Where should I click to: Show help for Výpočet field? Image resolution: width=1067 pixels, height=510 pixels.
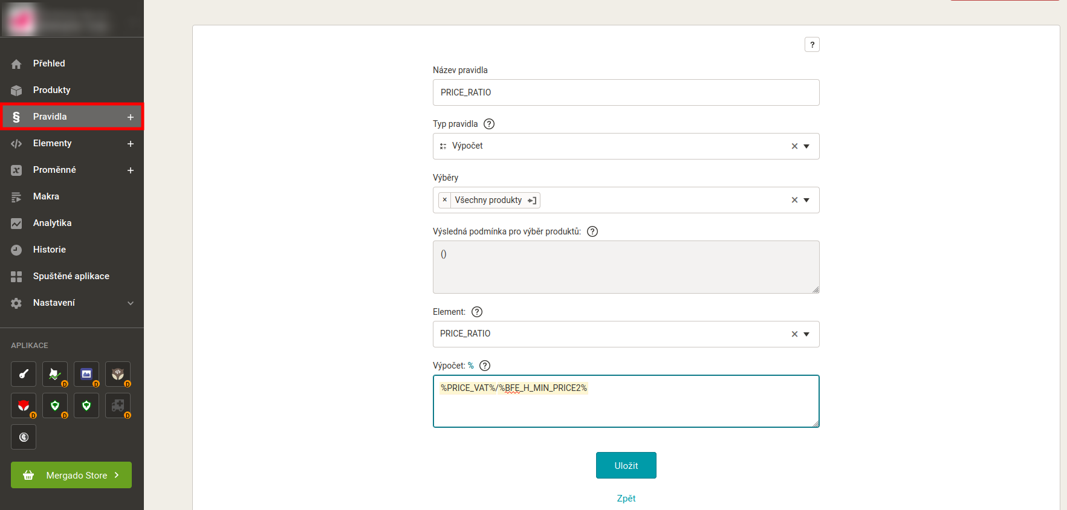coord(485,366)
